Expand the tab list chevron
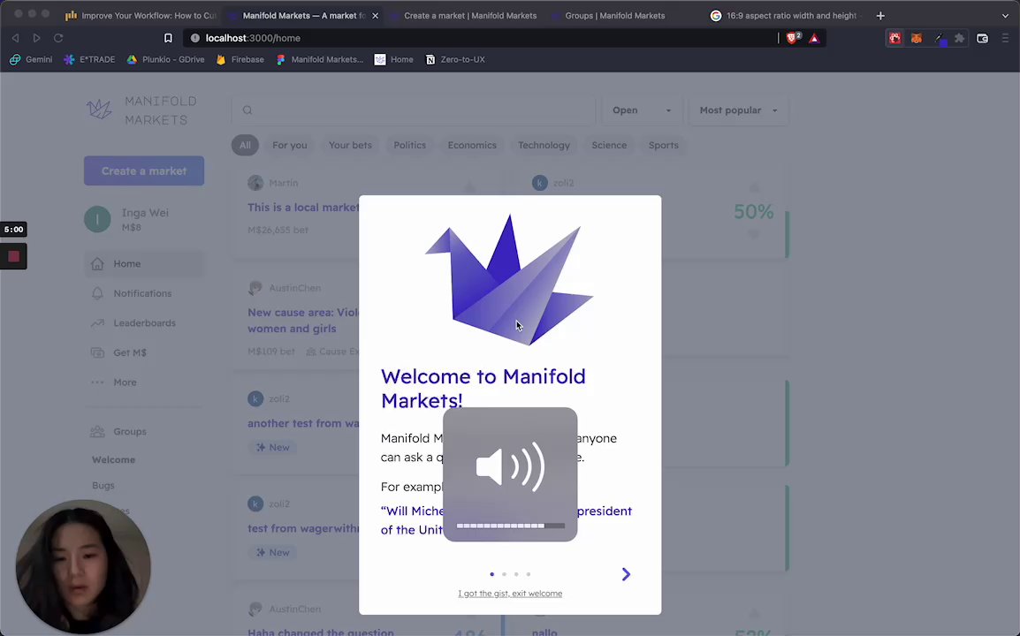1020x636 pixels. pyautogui.click(x=1005, y=16)
